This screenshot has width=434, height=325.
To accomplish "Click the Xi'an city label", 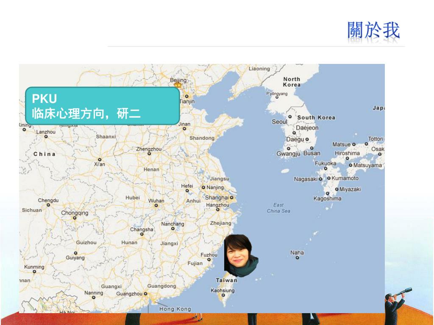I will point(99,164).
